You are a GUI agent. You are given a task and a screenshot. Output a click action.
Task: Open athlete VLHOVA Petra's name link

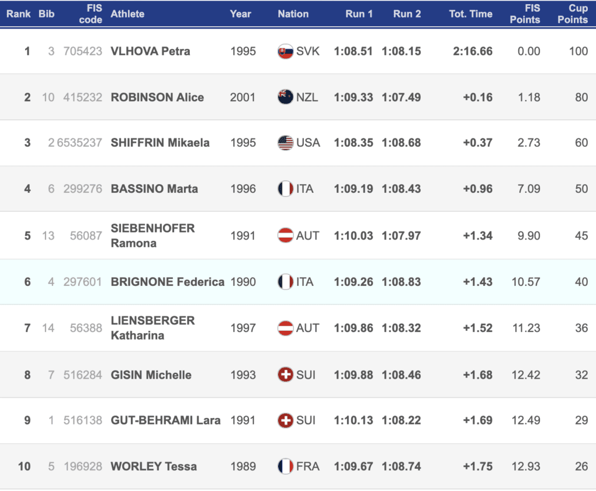click(150, 51)
